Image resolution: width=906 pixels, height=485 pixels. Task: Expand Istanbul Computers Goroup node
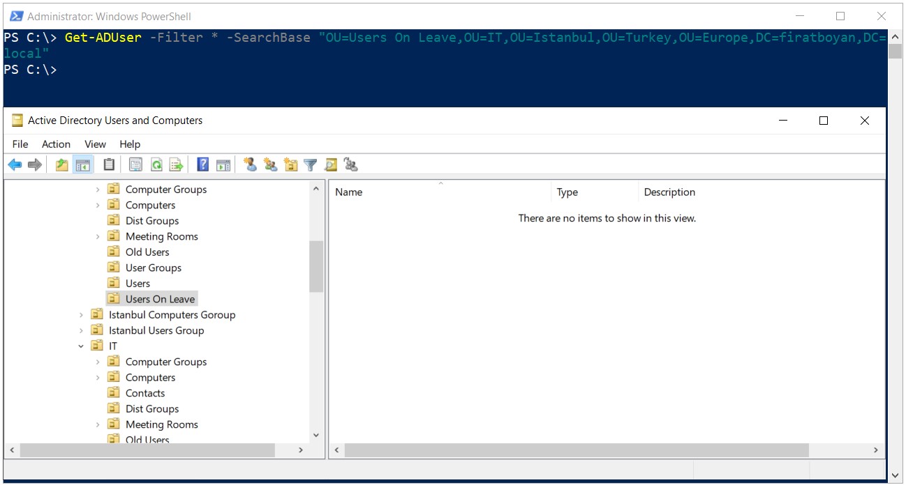pos(81,315)
